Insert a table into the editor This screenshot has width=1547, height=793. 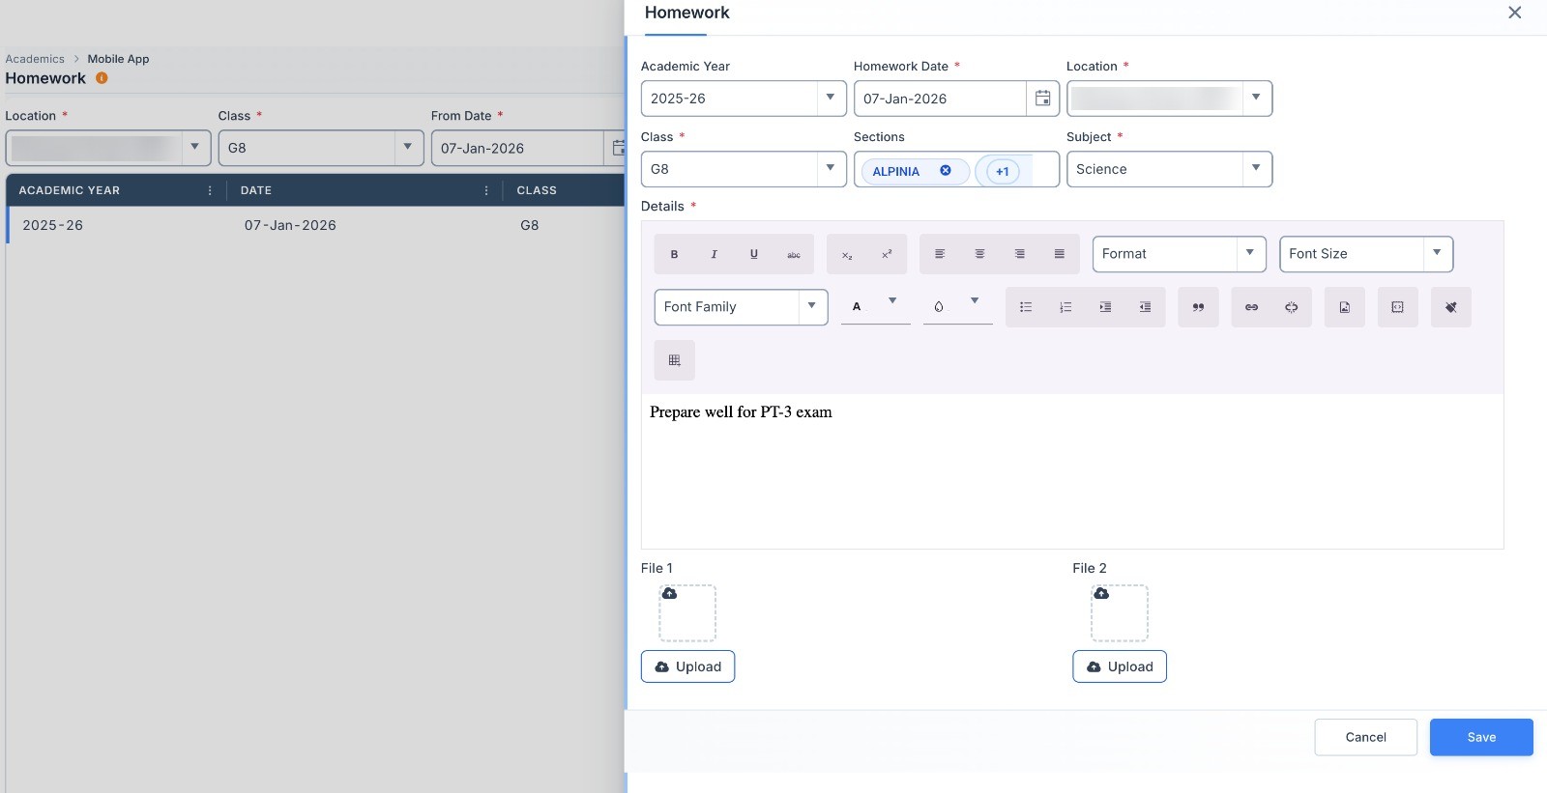[x=675, y=360]
